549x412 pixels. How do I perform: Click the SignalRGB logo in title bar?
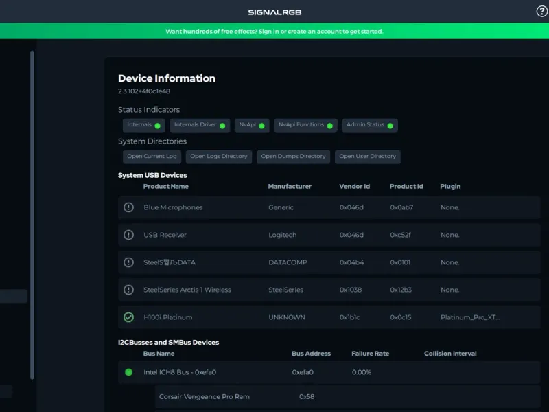tap(274, 12)
